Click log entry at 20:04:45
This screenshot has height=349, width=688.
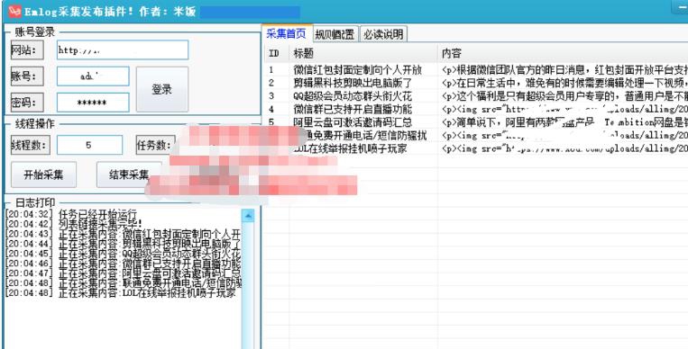click(124, 254)
